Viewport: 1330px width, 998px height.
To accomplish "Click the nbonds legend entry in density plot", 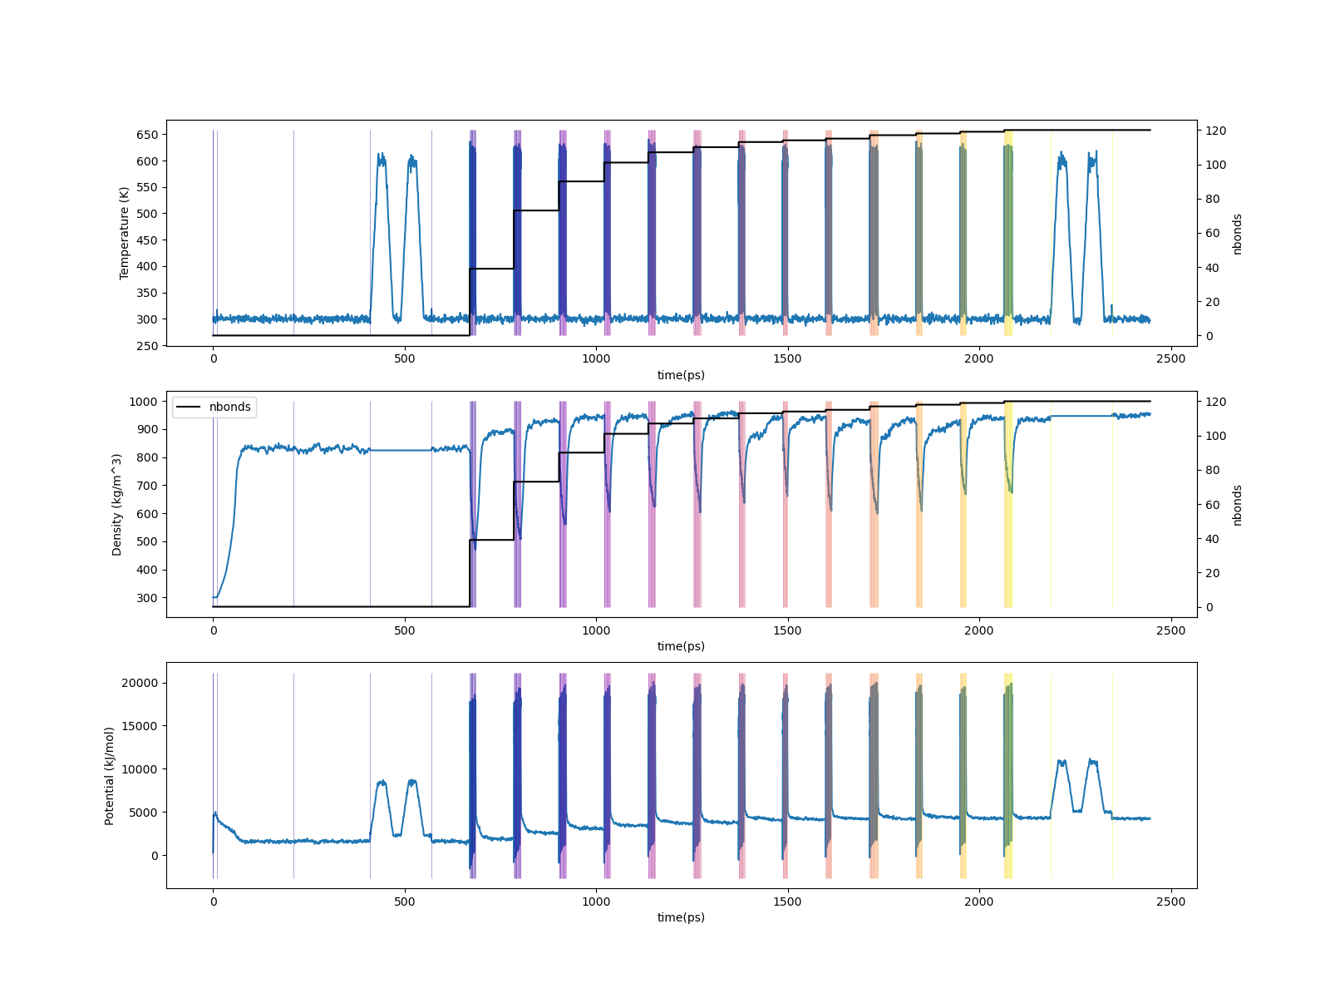I will pyautogui.click(x=229, y=408).
